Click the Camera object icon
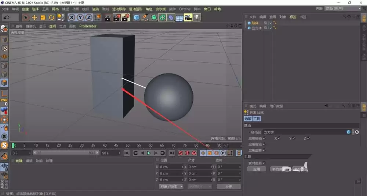Viewport: 367px width, 196px height. (188, 17)
